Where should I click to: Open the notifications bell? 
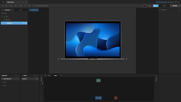pos(178,2)
